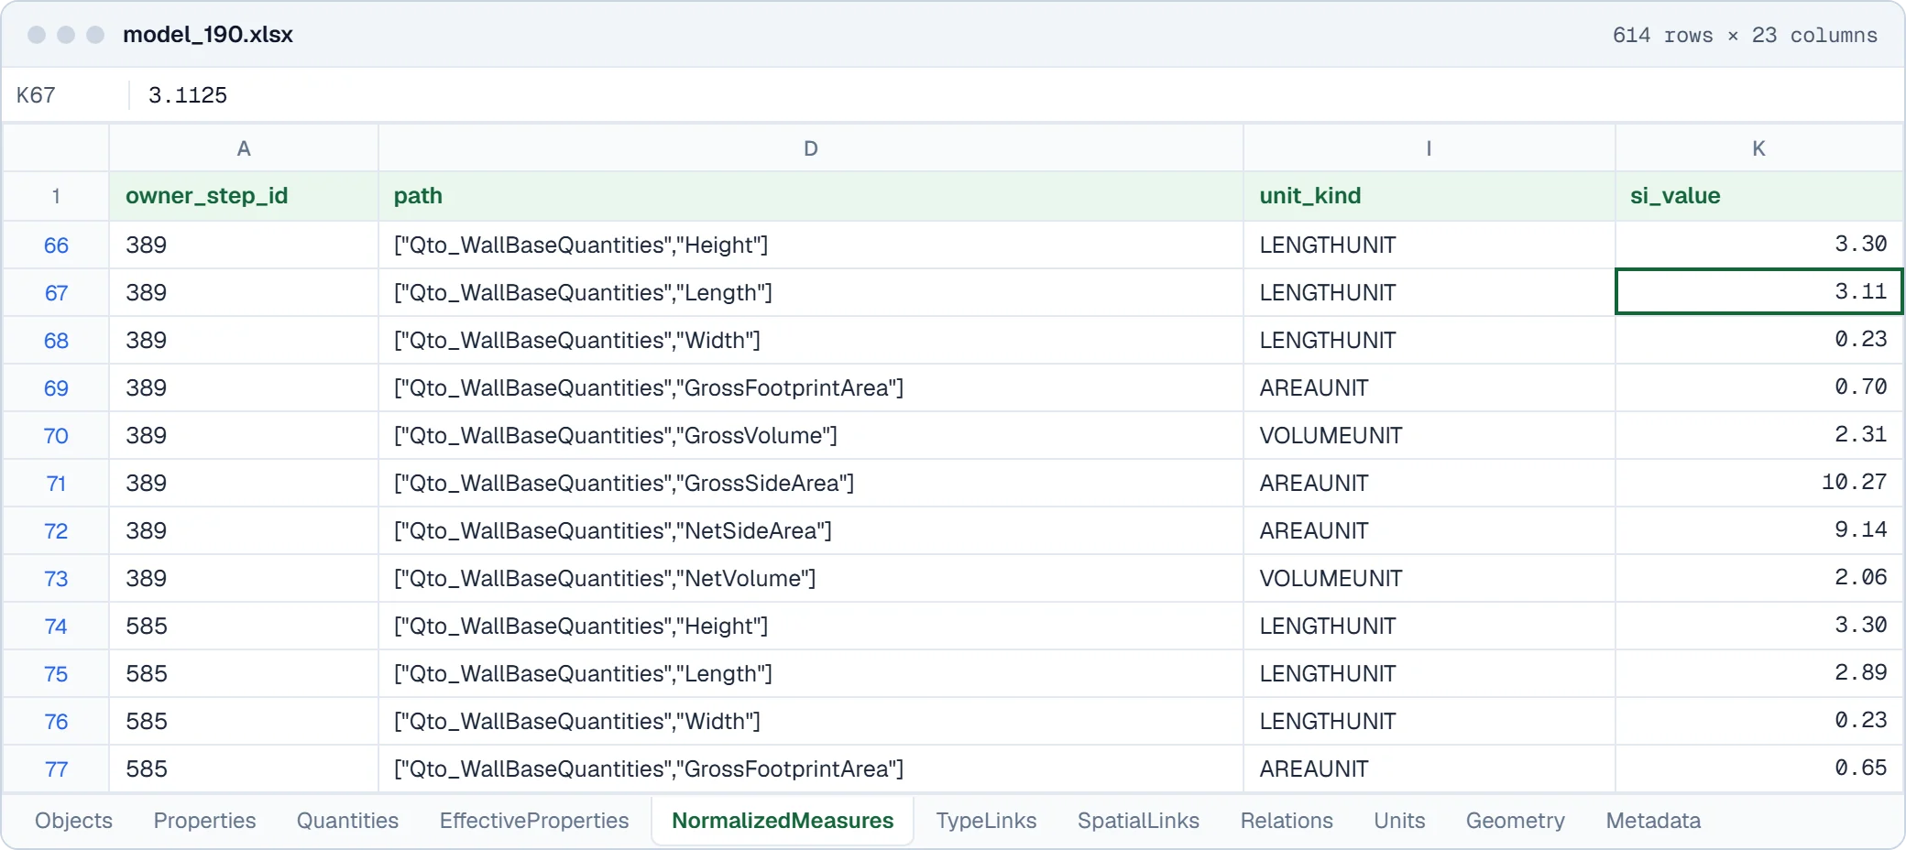Switch to the Geometry sheet tab
1906x850 pixels.
[x=1516, y=821]
